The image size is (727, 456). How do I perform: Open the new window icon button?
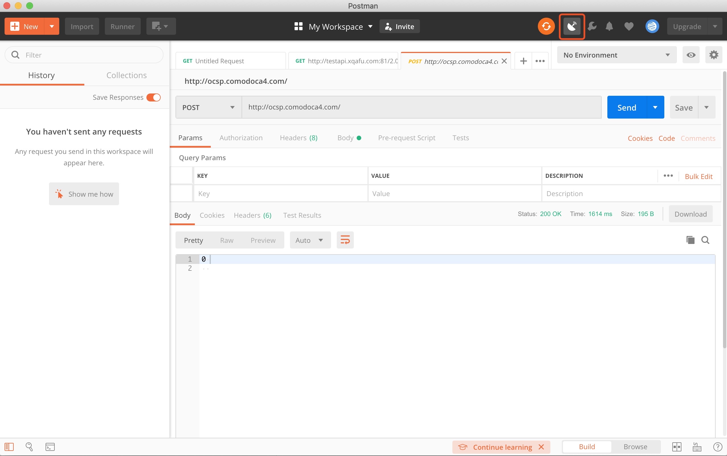[161, 27]
